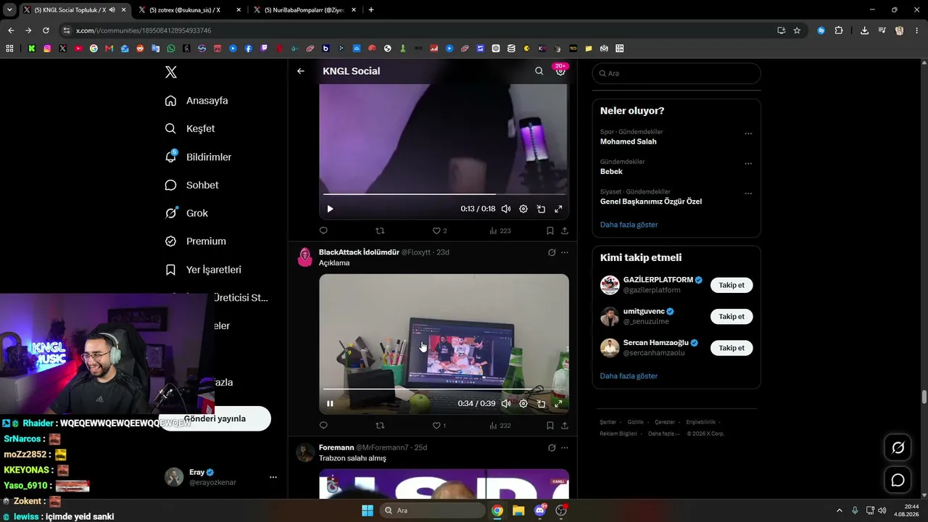Viewport: 928px width, 522px height.
Task: Open Bildirimler in the sidebar
Action: click(198, 157)
